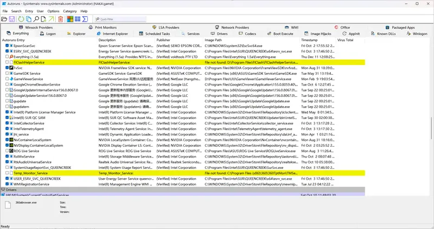Open the User menu
The image size is (434, 229).
40,11
